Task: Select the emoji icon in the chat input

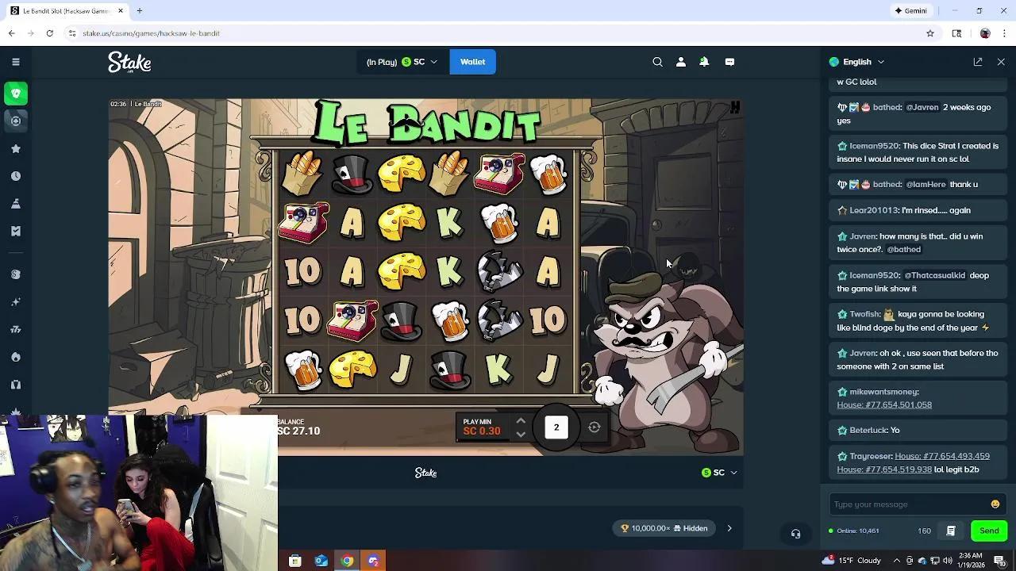Action: click(x=995, y=504)
